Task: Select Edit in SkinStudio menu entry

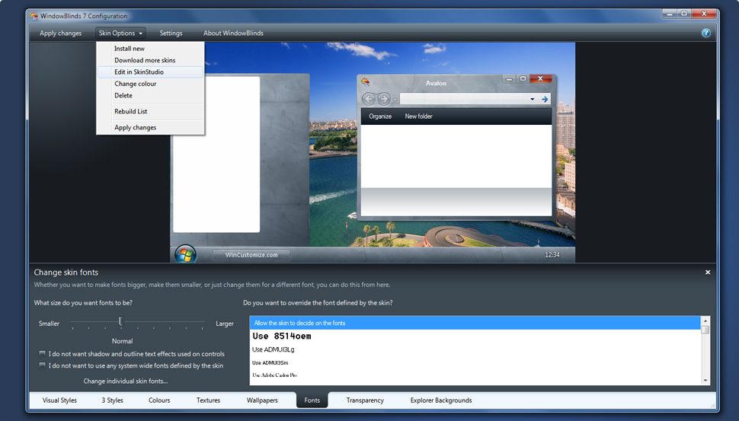Action: [x=151, y=72]
